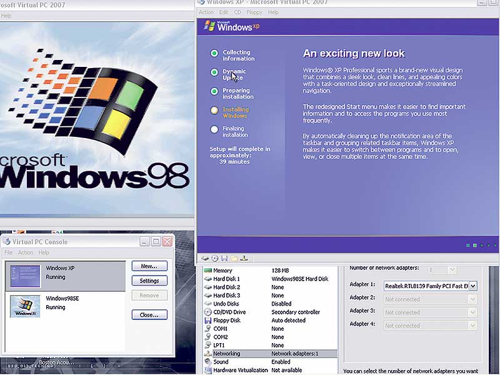This screenshot has width=500, height=375.
Task: Open Edit menu in Windows XP window
Action: [224, 12]
